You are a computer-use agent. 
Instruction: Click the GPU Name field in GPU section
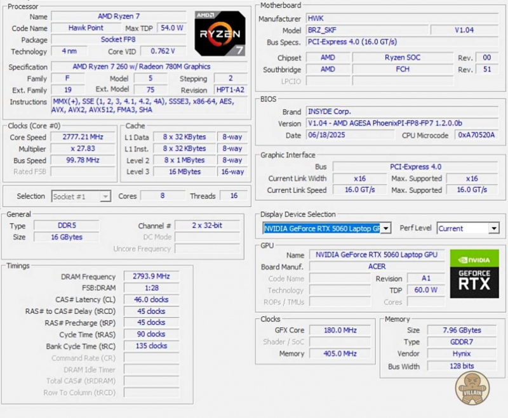tap(376, 255)
